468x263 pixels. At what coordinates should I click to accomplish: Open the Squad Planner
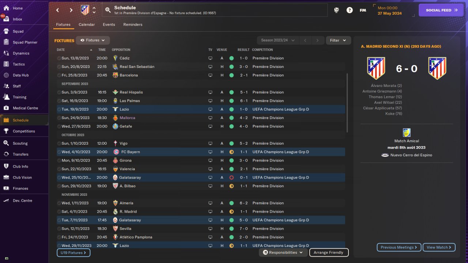pos(24,42)
